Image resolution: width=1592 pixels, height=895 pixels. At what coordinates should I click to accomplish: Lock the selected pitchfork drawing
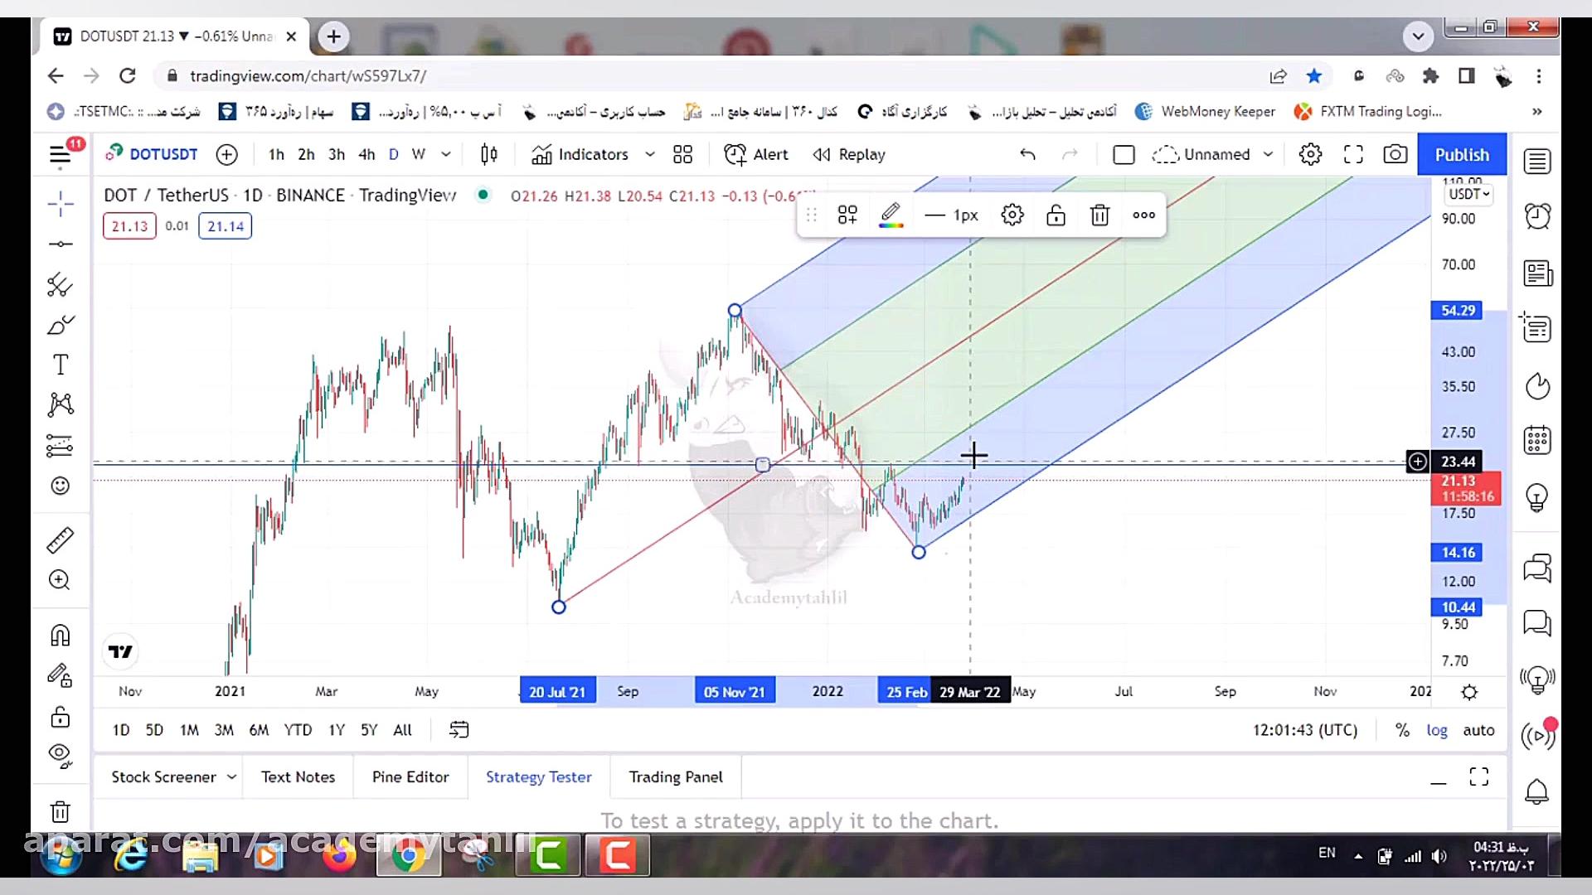(x=1056, y=215)
